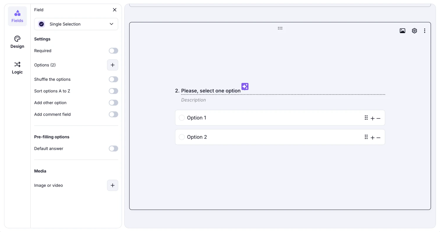Screen dimensions: 440x232
Task: Turn on Shuffle the options
Action: click(113, 79)
